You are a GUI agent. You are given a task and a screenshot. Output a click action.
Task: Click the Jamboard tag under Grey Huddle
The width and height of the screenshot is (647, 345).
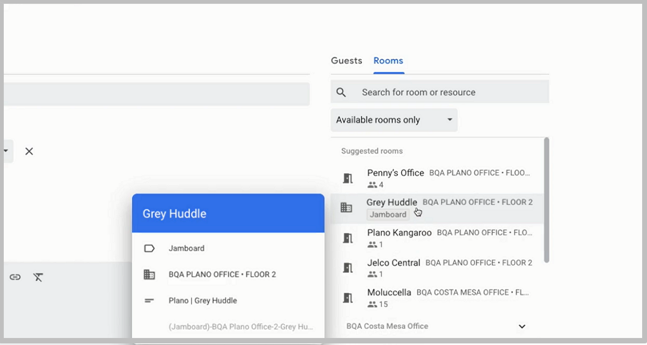point(388,215)
